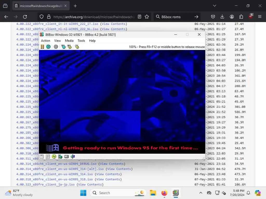This screenshot has height=199, width=266.
Task: Click the network connection tray icon
Action: (217, 193)
